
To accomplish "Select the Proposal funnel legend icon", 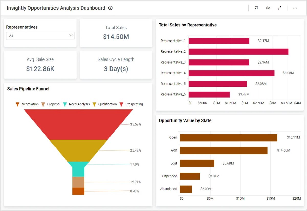I will (43, 104).
